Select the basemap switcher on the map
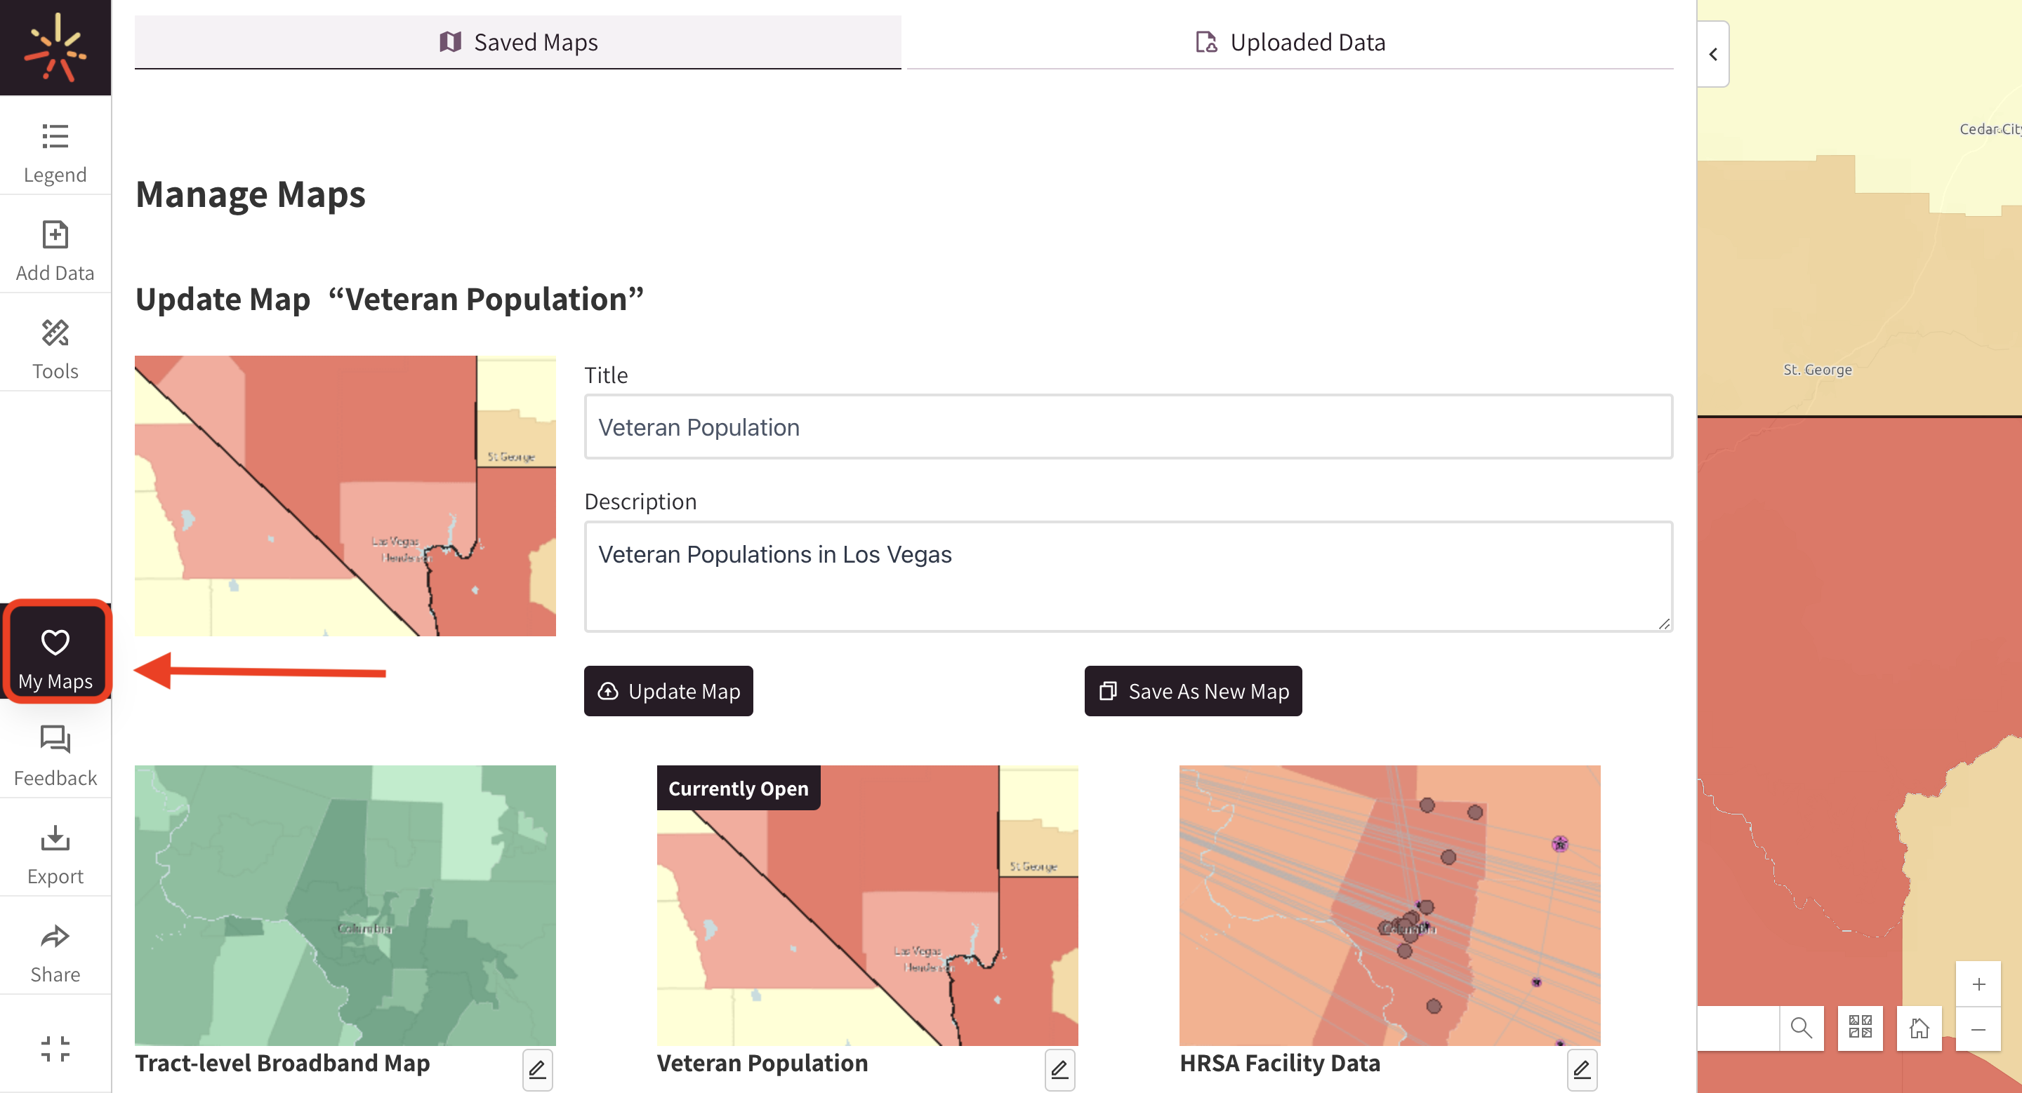This screenshot has width=2022, height=1093. 1860,1027
